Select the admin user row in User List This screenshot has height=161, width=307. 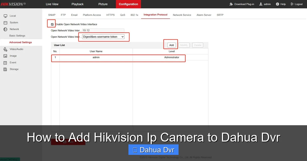pyautogui.click(x=96, y=57)
